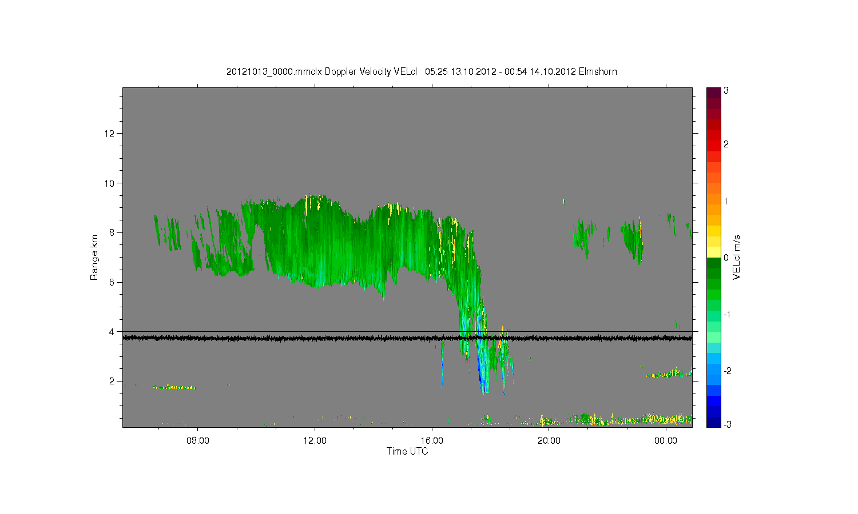Viewport: 858px width, 514px height.
Task: Click the 12:00 time tick label
Action: pyautogui.click(x=315, y=441)
